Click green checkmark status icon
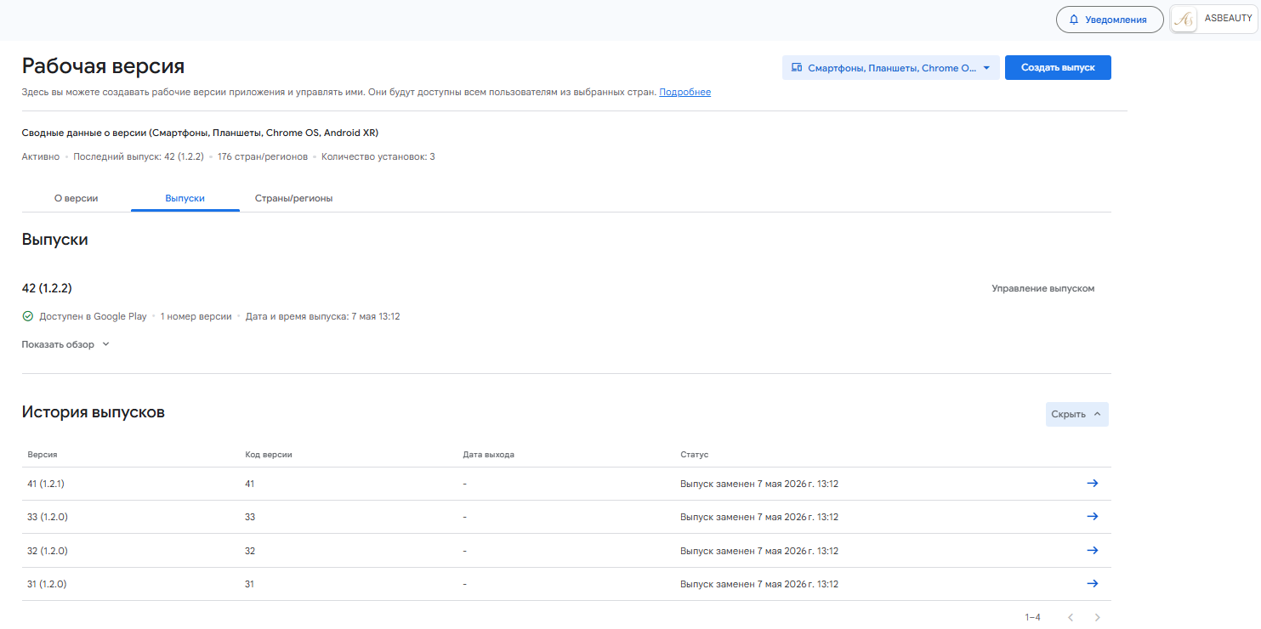This screenshot has width=1261, height=629. click(28, 316)
